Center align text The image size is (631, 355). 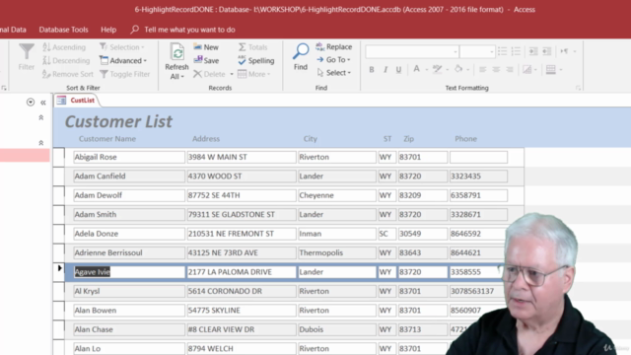pos(496,70)
